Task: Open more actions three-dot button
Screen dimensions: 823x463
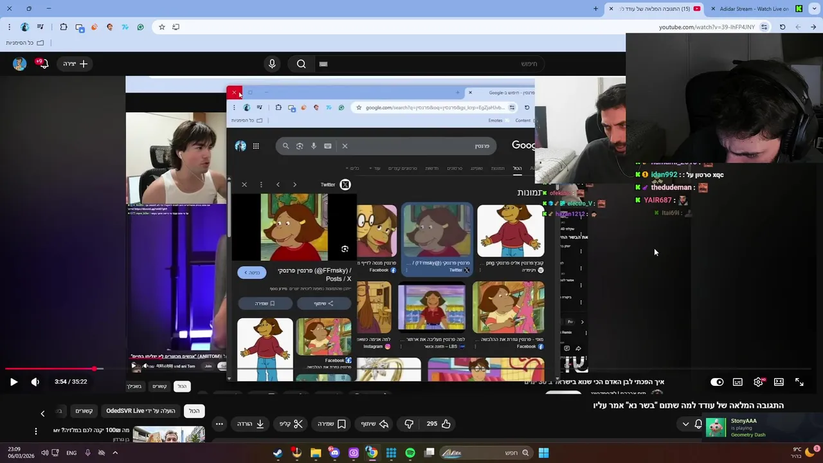Action: pyautogui.click(x=219, y=424)
